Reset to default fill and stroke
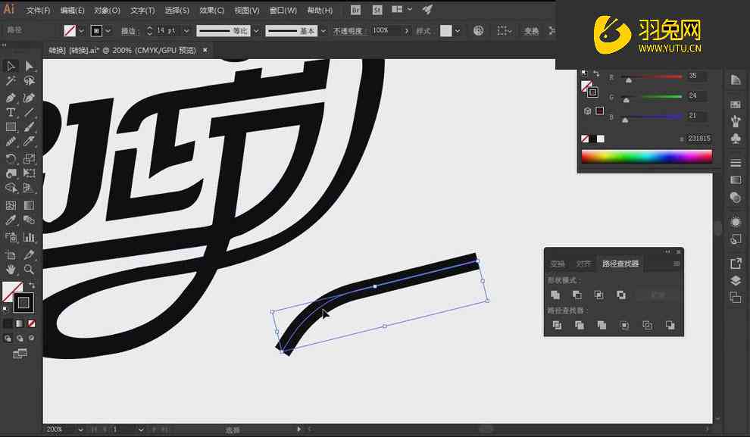This screenshot has height=437, width=750. (x=6, y=309)
